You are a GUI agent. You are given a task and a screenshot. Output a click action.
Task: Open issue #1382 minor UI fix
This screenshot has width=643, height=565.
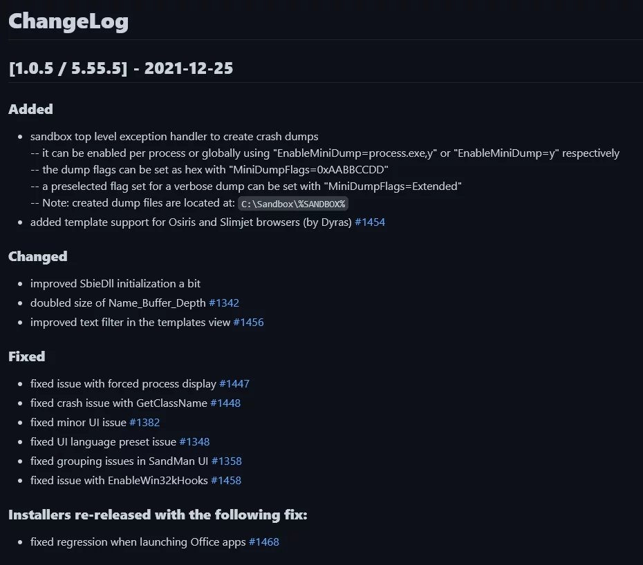point(145,422)
